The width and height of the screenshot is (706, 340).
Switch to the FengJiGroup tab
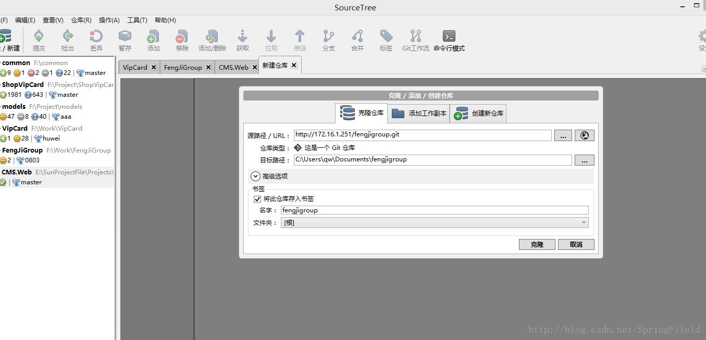[183, 67]
